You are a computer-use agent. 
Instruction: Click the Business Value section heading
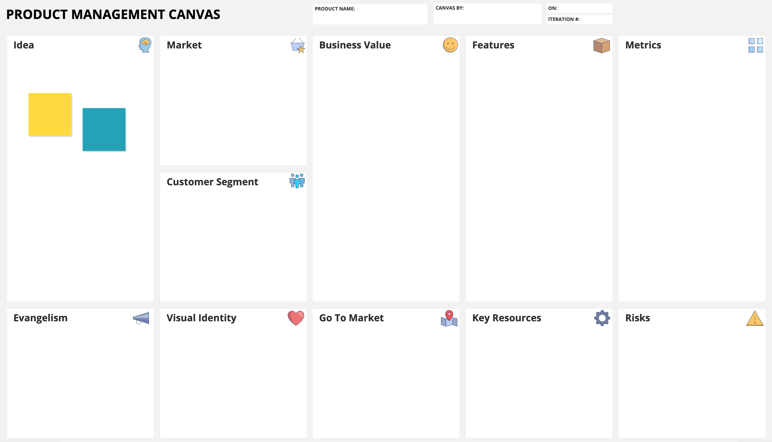click(x=355, y=45)
